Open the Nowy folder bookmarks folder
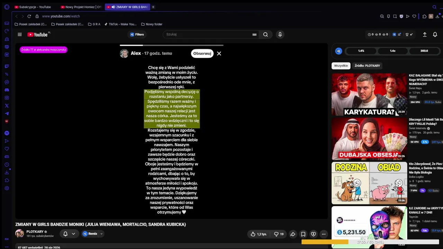Viewport: 443px width, 249px height. (x=152, y=24)
